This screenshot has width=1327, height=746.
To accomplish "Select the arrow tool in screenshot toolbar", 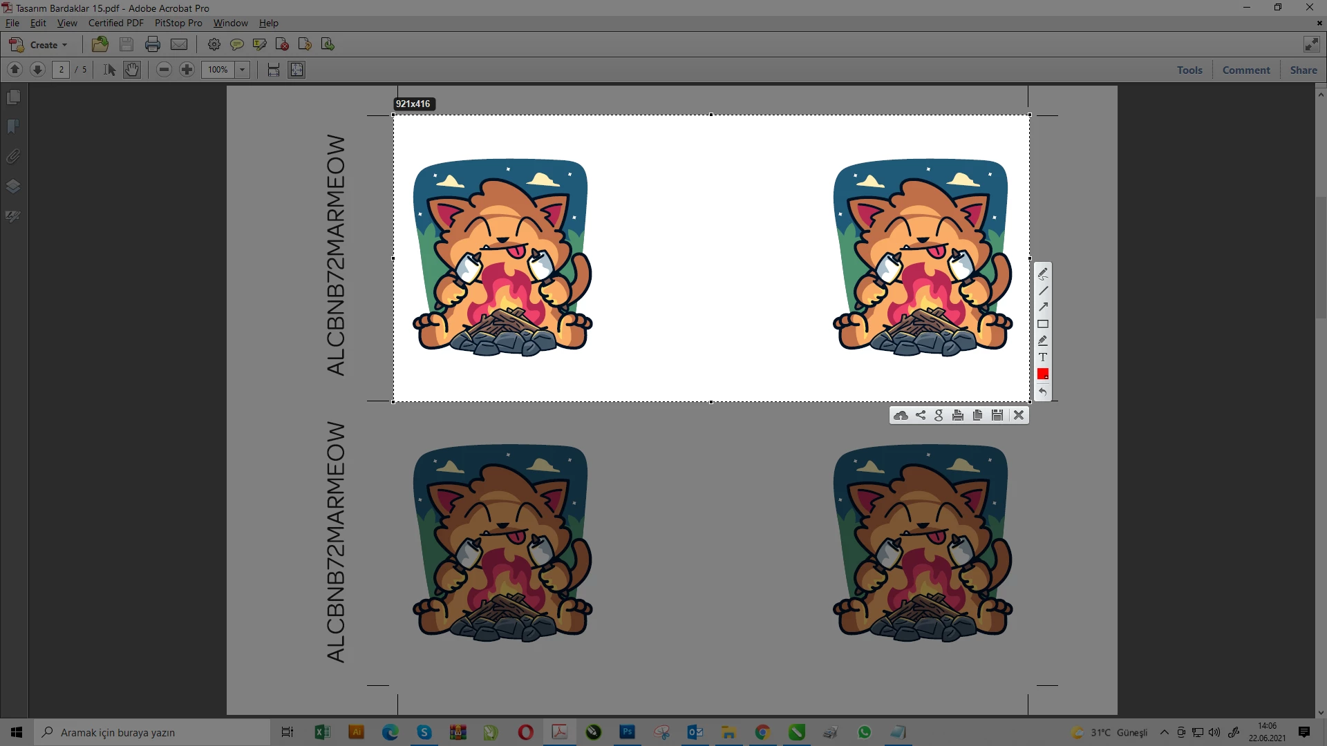I will [x=1043, y=307].
